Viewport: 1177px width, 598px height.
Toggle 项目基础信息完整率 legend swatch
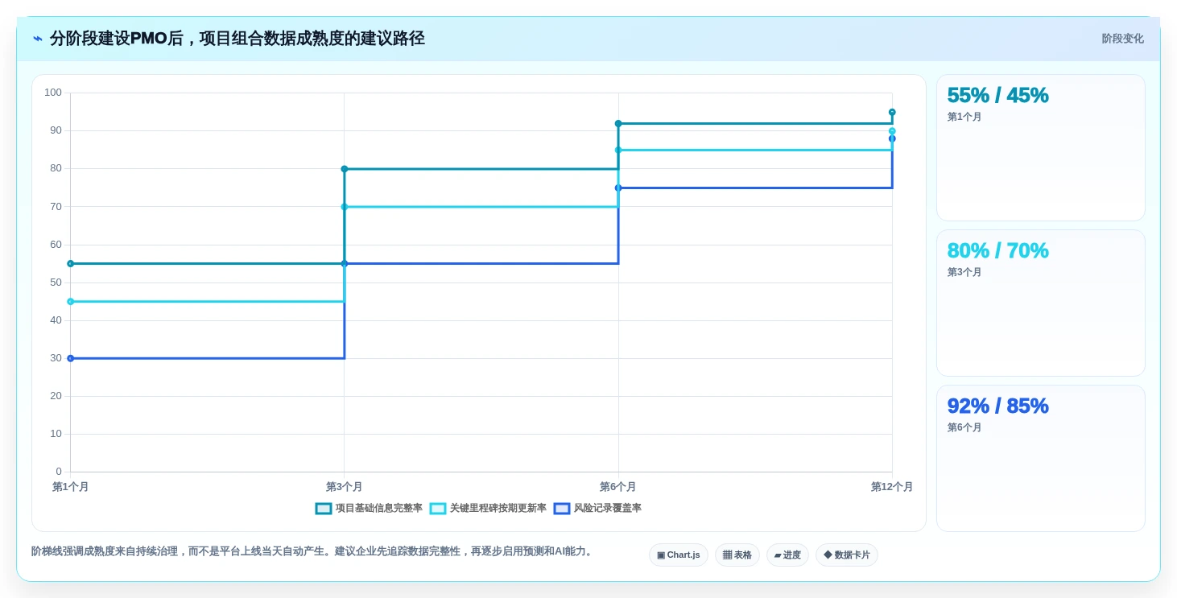click(324, 509)
